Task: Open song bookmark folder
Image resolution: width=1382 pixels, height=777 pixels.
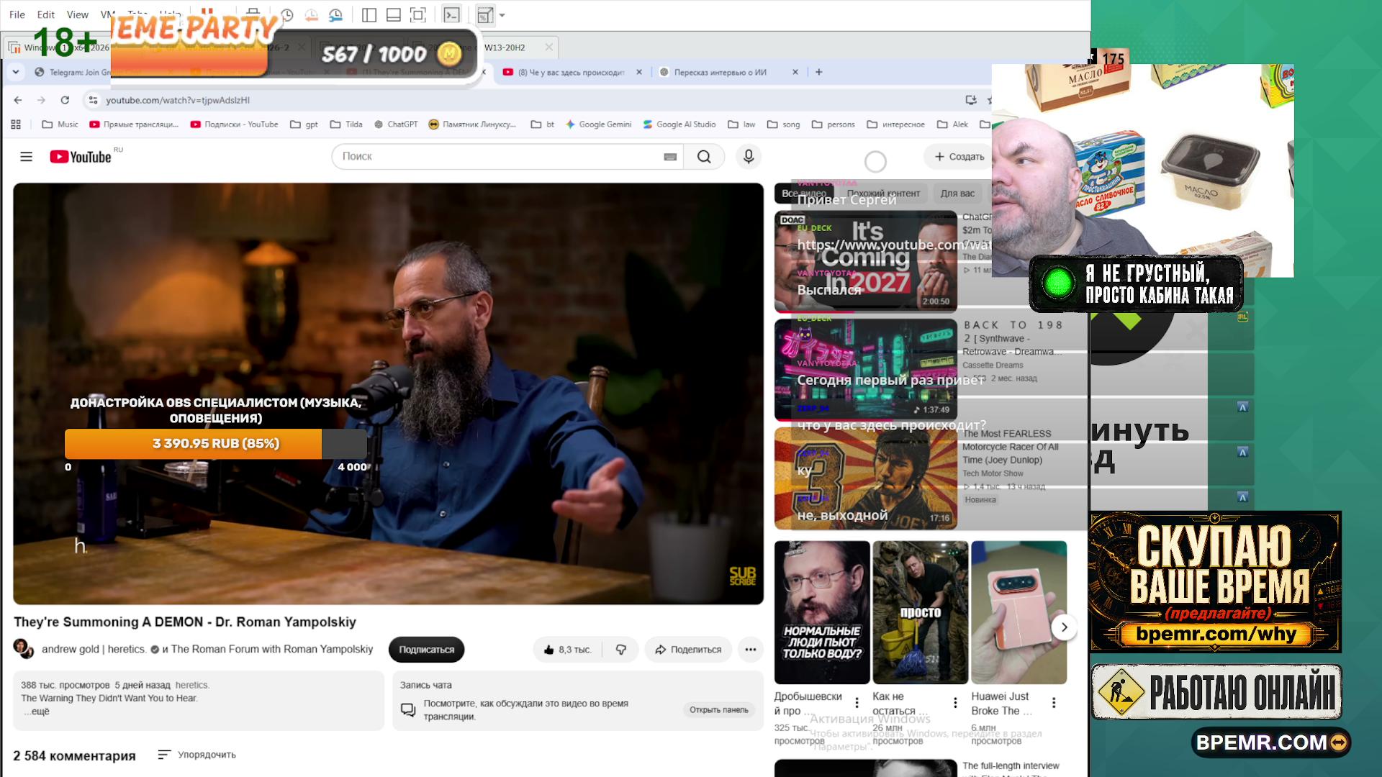Action: coord(783,124)
